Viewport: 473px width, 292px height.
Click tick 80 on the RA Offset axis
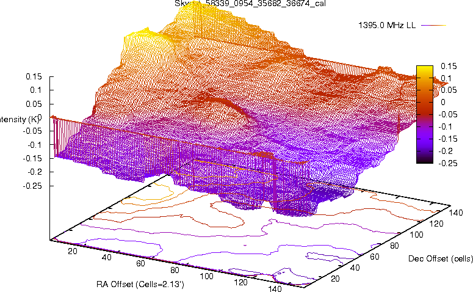[175, 270]
